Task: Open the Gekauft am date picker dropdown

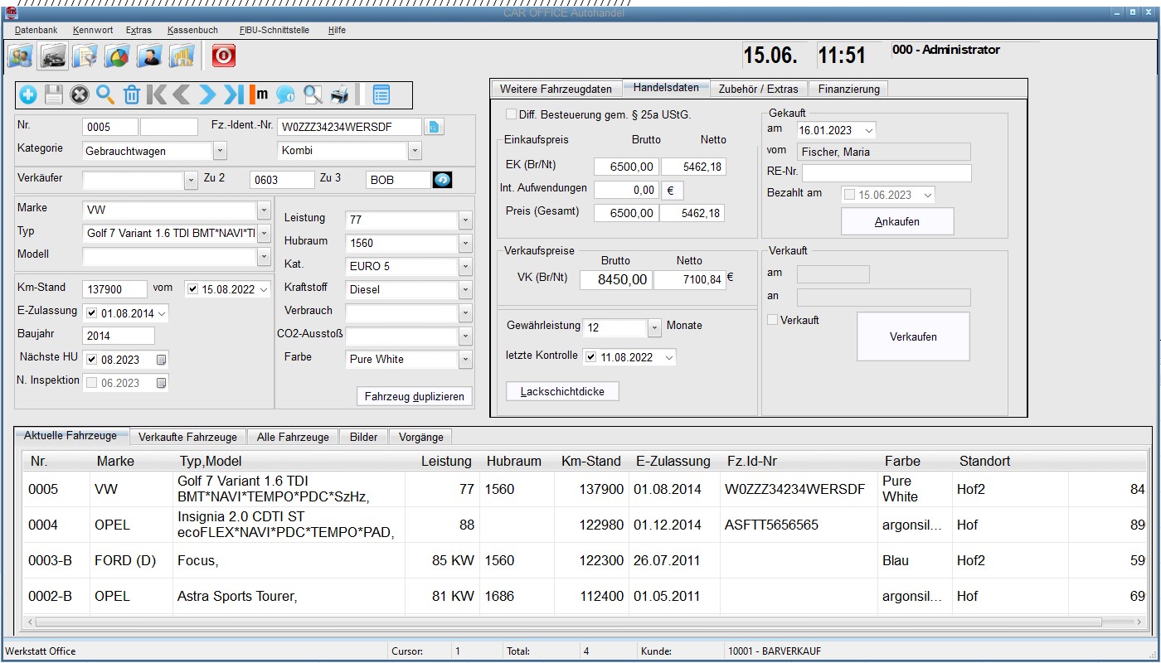Action: (x=868, y=130)
